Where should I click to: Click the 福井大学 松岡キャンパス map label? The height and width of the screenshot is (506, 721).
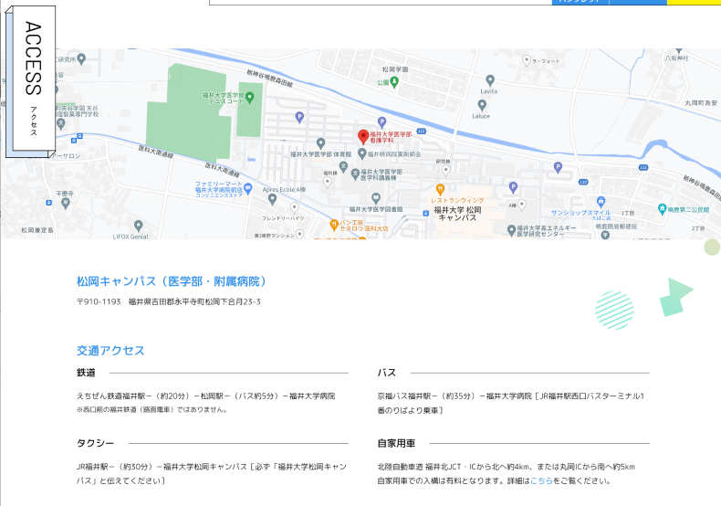[457, 214]
